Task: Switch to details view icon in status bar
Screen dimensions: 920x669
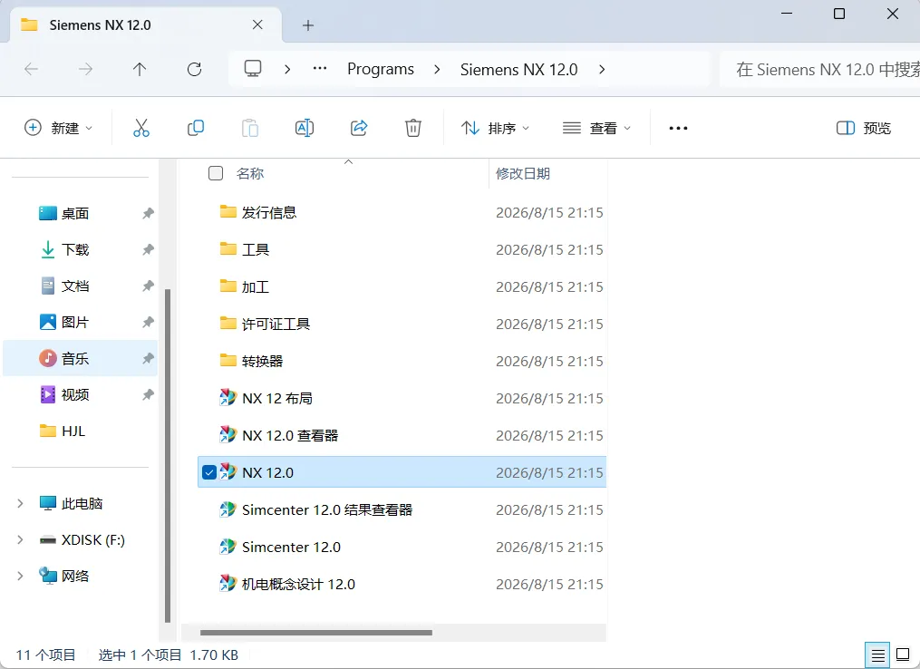Action: (877, 654)
